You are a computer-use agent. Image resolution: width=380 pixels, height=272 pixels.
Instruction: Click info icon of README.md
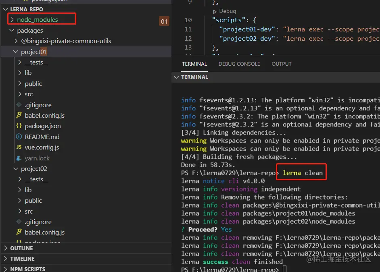pyautogui.click(x=19, y=137)
